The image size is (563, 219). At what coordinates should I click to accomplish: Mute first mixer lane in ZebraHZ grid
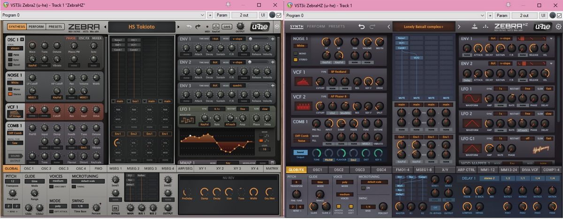point(402,98)
